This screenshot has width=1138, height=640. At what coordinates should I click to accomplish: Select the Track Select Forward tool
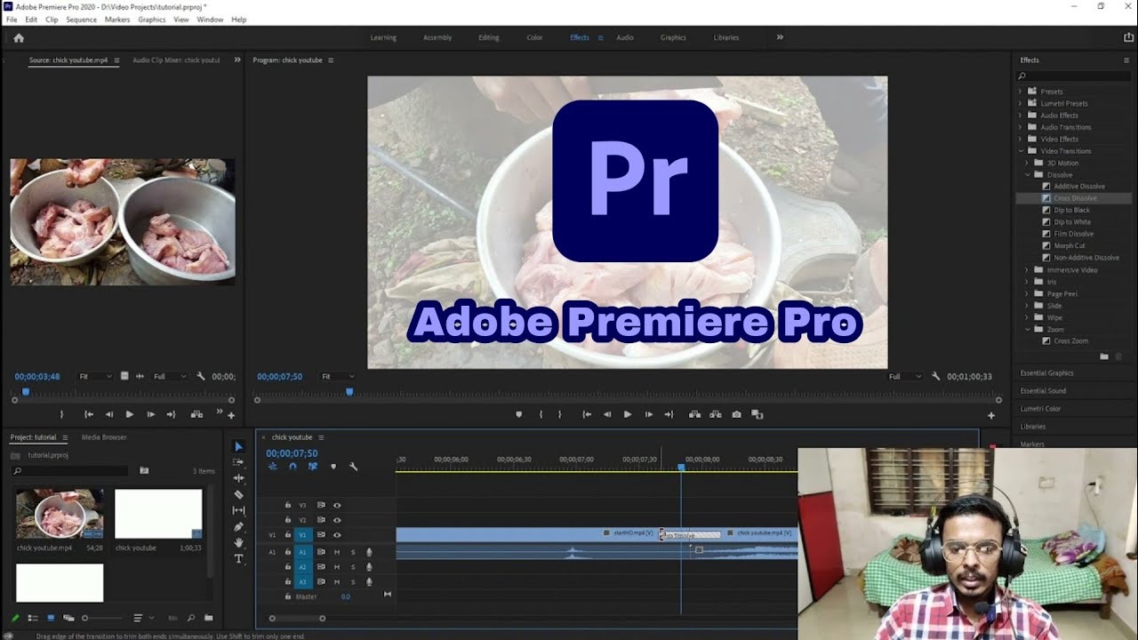point(238,462)
